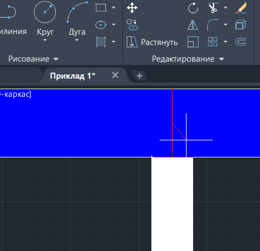Select the Mirror tool
The width and height of the screenshot is (260, 251).
[x=193, y=25]
